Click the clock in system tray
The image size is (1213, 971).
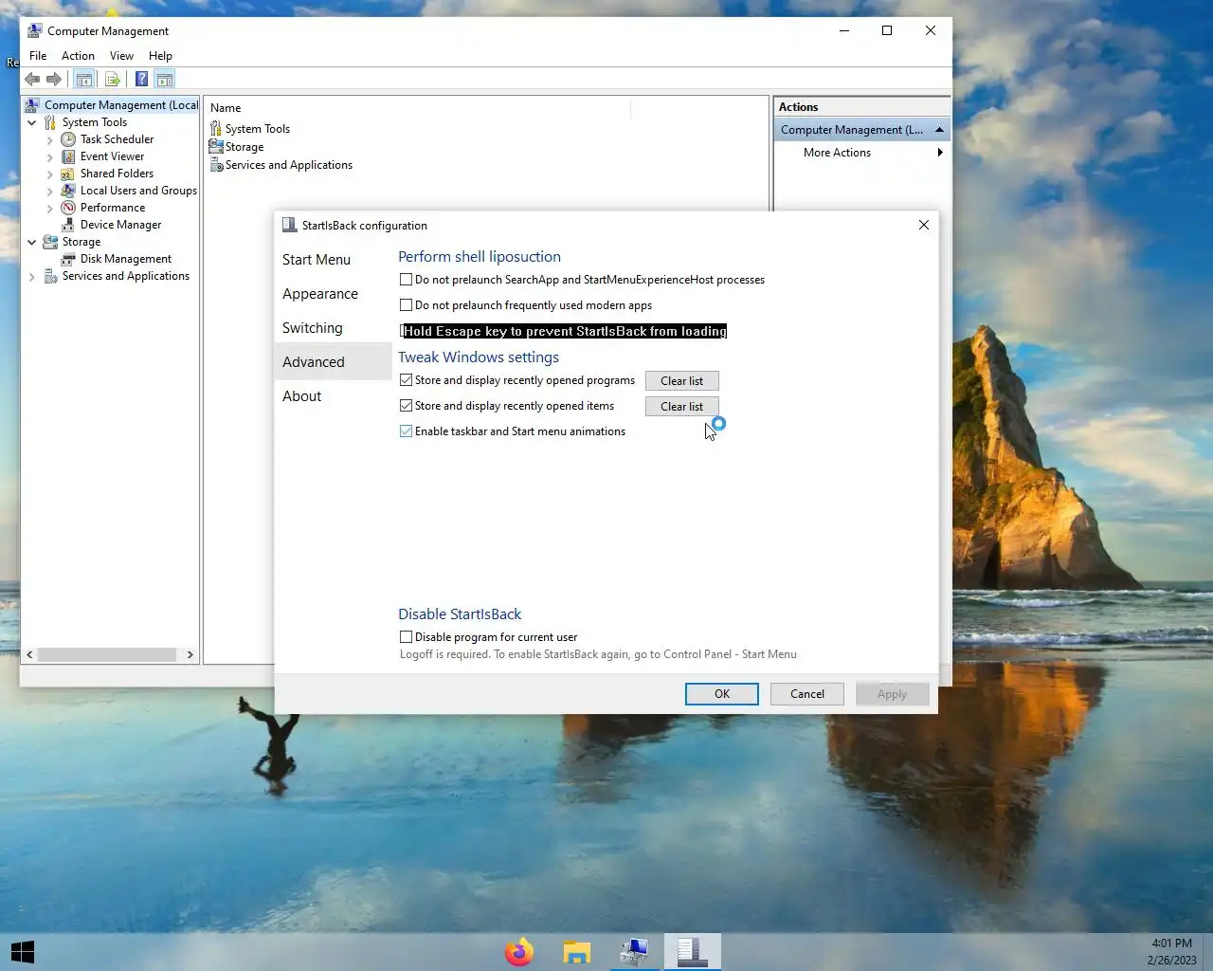click(1172, 951)
